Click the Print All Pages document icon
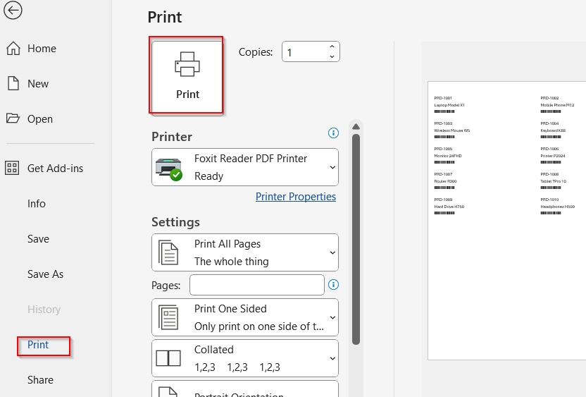The image size is (586, 397). point(168,252)
